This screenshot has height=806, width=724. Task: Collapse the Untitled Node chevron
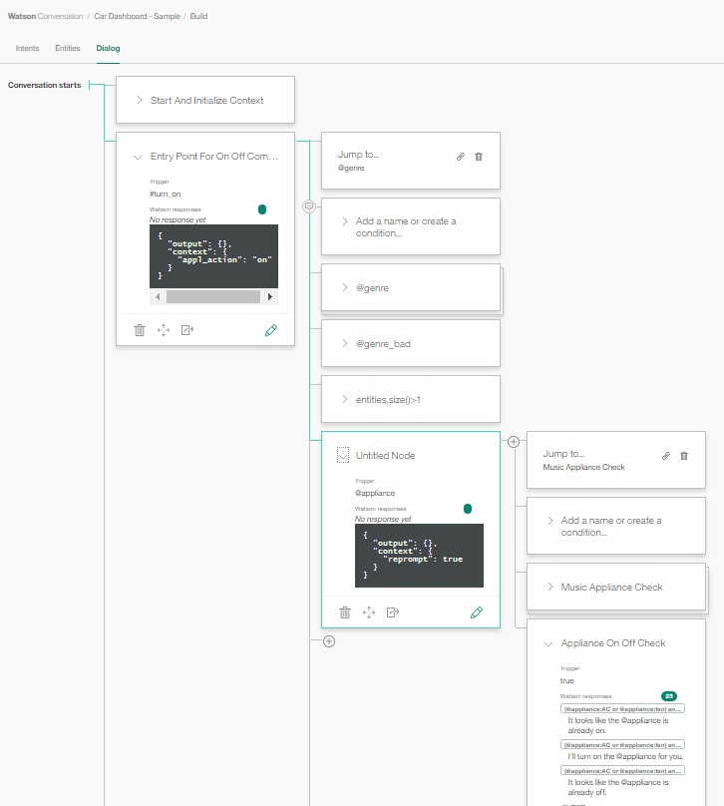(x=343, y=455)
